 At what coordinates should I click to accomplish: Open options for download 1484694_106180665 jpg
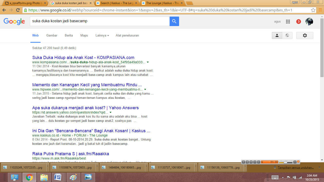click(147, 167)
